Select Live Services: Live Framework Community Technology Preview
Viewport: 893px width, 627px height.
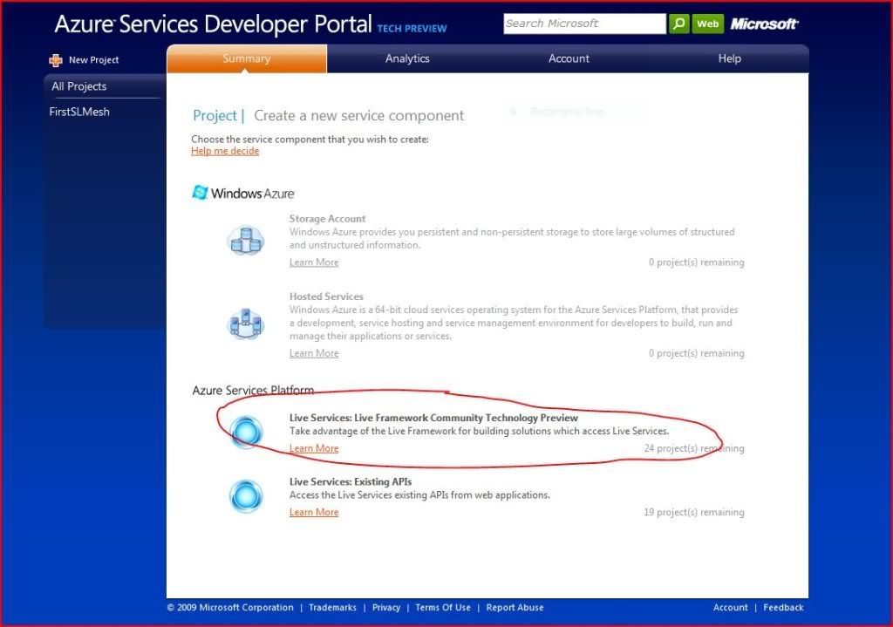tap(433, 418)
